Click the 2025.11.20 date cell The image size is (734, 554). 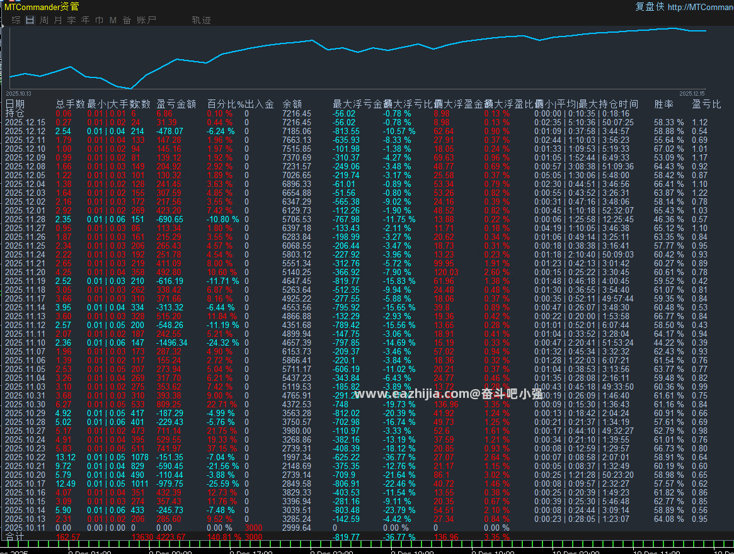point(25,272)
